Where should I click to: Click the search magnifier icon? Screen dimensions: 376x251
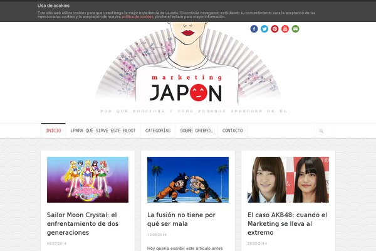[x=321, y=131]
